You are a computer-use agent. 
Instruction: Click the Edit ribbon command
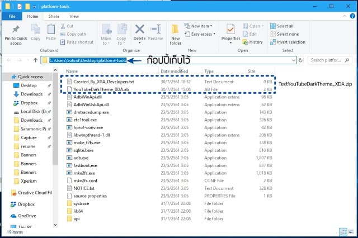point(250,34)
